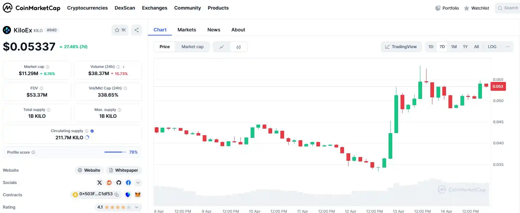Open the Facebook social link

pos(128,183)
